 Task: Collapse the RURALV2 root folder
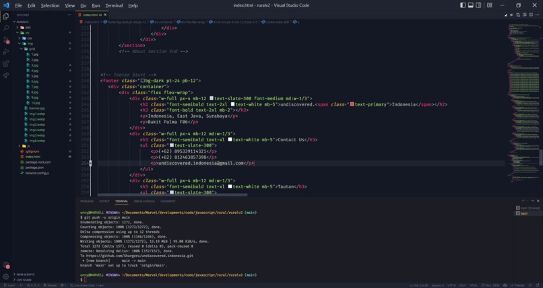click(x=22, y=22)
